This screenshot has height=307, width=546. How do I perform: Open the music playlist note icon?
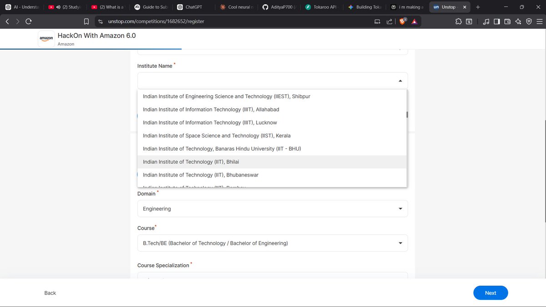coord(486,21)
